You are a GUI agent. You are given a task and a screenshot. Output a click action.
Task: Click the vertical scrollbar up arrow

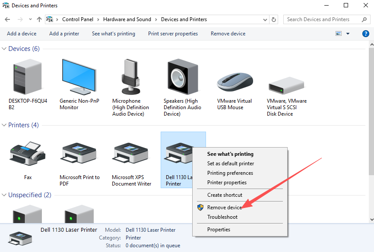coord(371,44)
